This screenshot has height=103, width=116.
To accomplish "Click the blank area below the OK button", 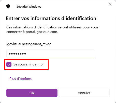I will (x=32, y=100).
